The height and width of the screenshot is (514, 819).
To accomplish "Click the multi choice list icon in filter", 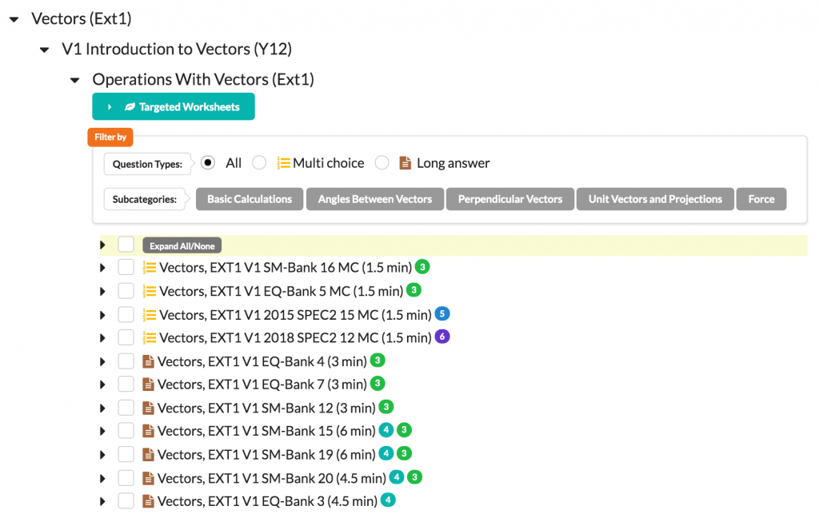I will click(x=283, y=163).
